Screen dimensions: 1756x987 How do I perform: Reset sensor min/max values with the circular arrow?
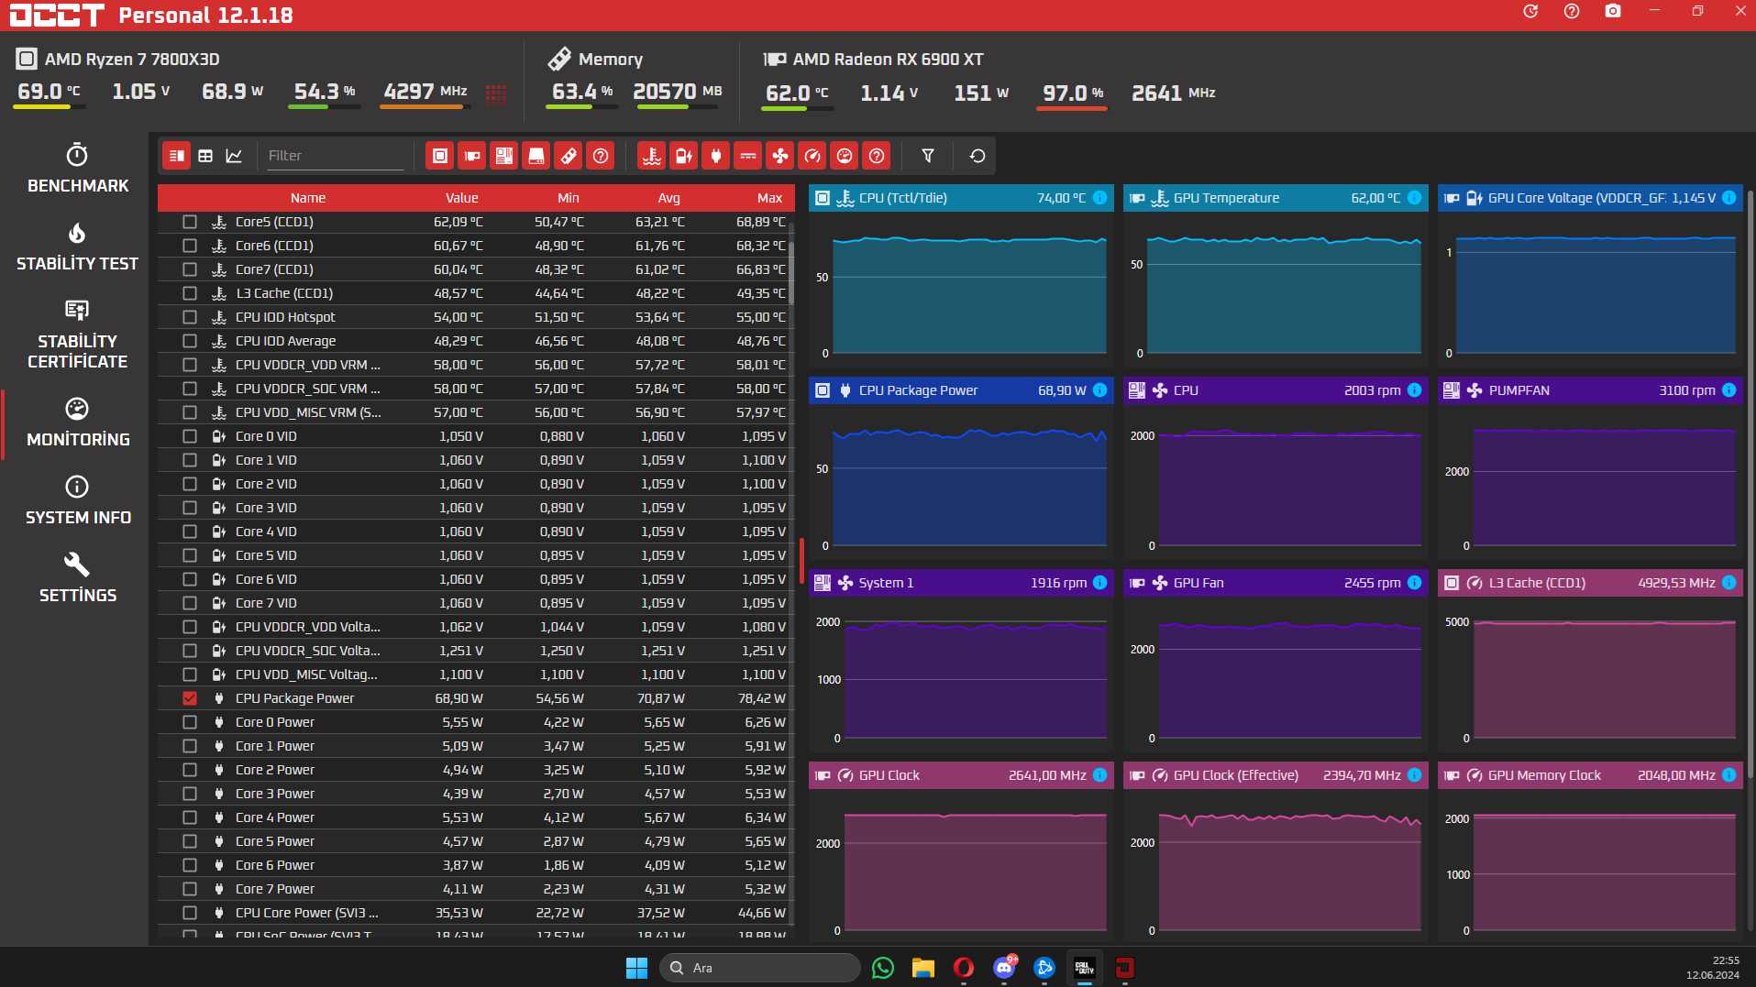coord(977,156)
